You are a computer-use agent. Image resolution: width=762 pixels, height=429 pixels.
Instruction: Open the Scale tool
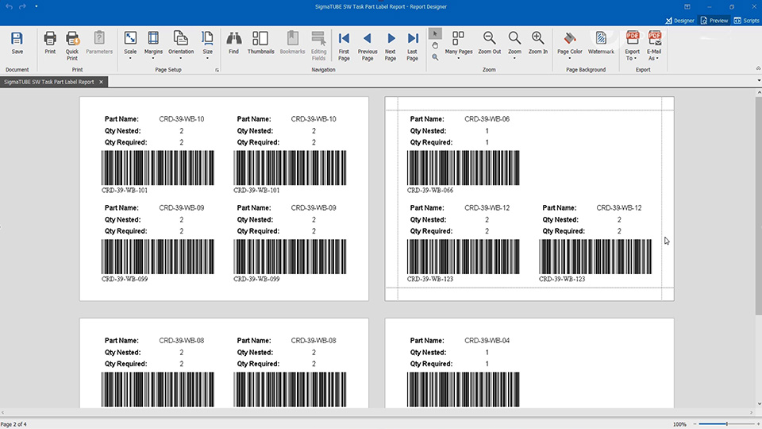[x=130, y=43]
